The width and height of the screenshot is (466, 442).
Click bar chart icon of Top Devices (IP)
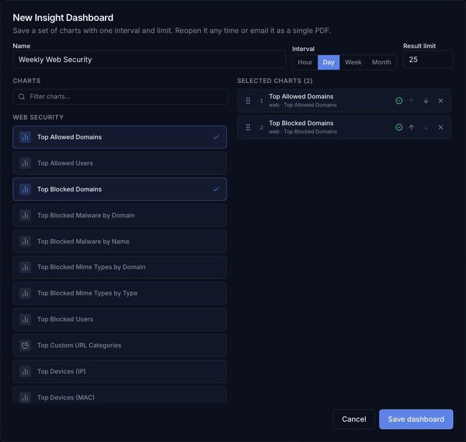(26, 371)
